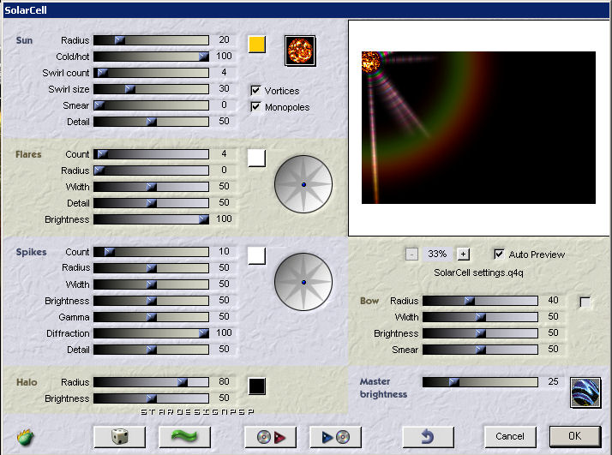Click the Halo Radius value 80

coord(224,381)
